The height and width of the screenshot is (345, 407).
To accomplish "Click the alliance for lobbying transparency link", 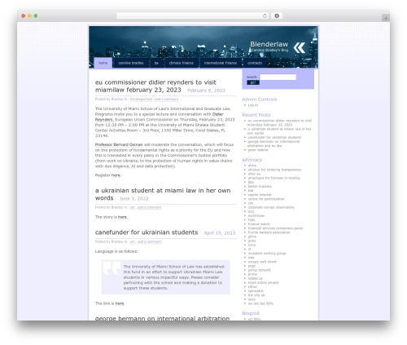I will [274, 170].
